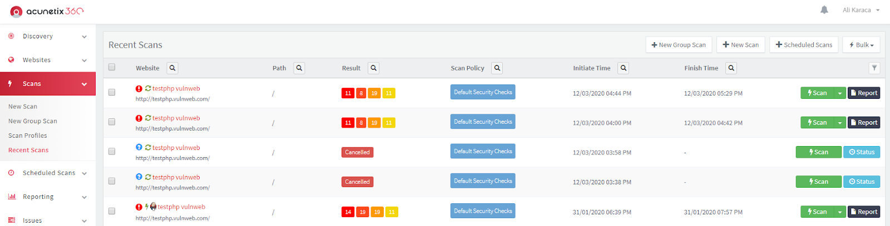This screenshot has width=890, height=226.
Task: Click green refresh icon on 04:44 PM scan
Action: coord(148,88)
